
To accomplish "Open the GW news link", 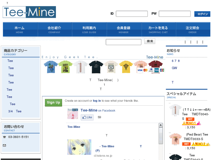I will 174,68.
